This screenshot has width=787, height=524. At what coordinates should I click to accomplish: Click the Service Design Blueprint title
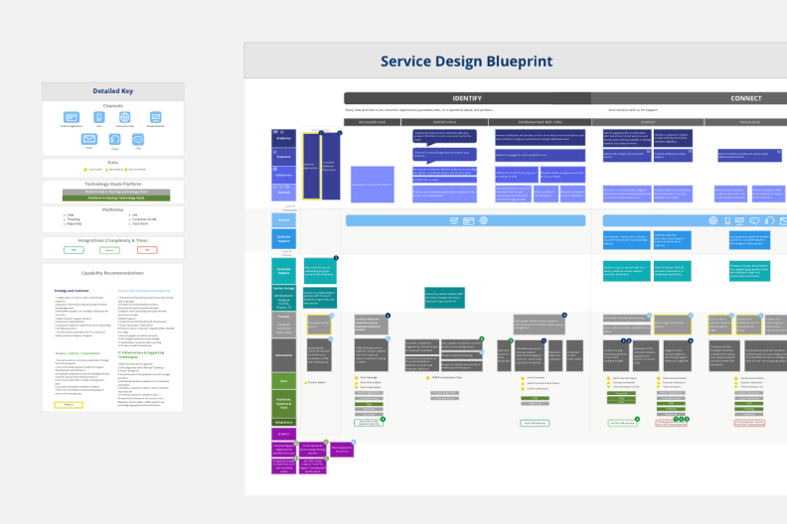pyautogui.click(x=466, y=62)
